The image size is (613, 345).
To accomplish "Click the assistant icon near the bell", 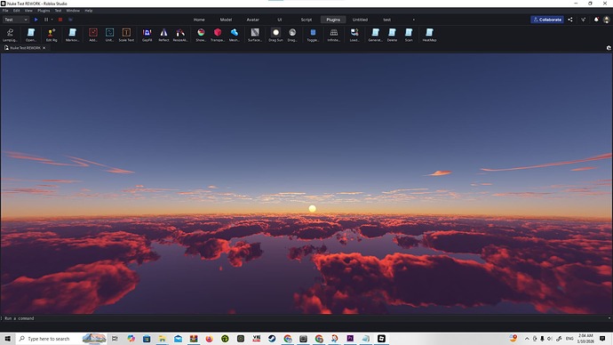I will (584, 20).
